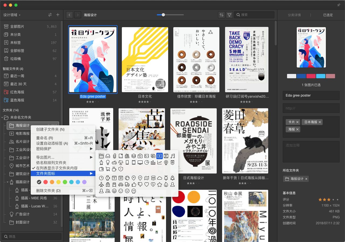345x242 pixels.
Task: Choose the wallet icon in the picker
Action: (x=101, y=169)
